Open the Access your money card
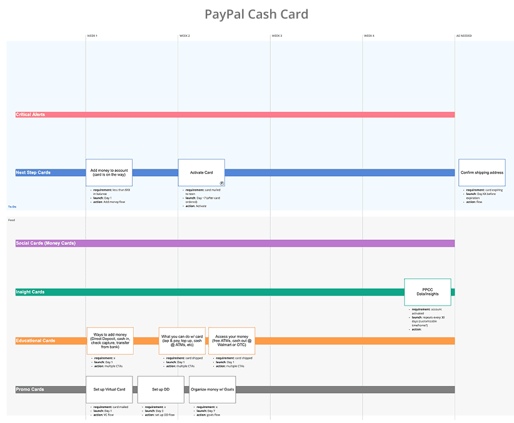This screenshot has width=514, height=423. tap(232, 341)
